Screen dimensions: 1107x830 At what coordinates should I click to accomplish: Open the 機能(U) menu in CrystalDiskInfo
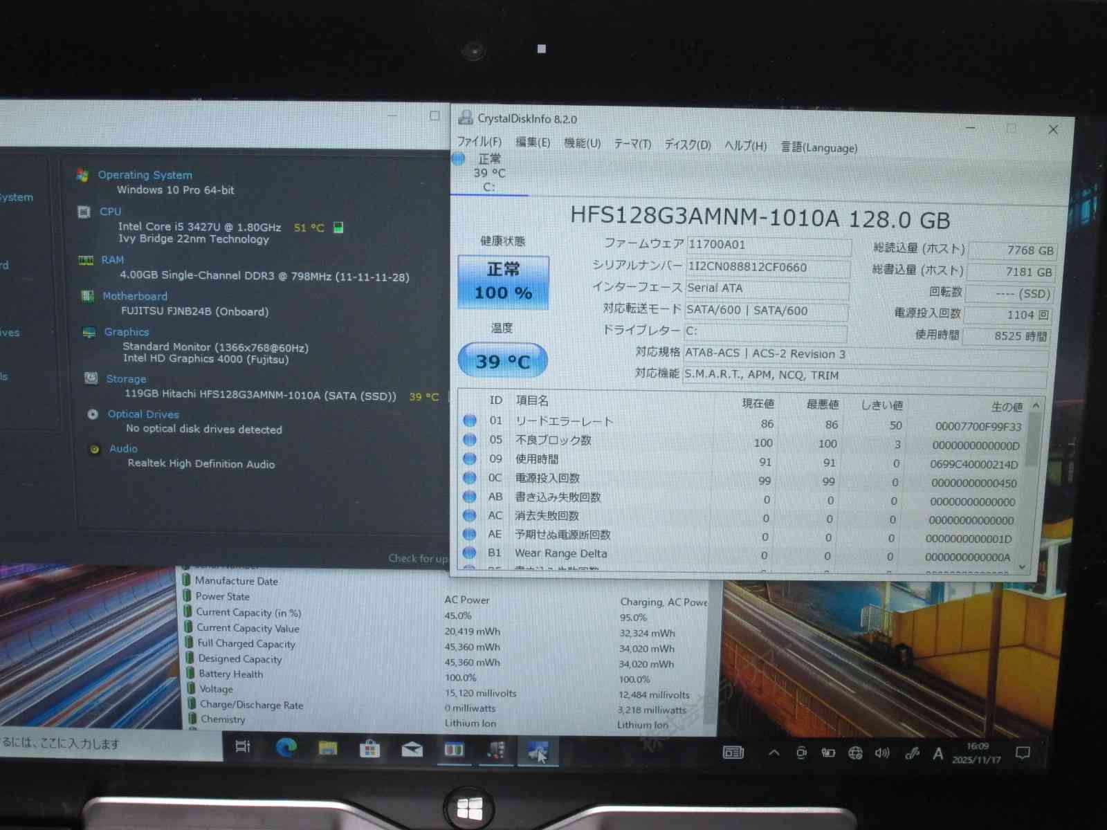582,143
